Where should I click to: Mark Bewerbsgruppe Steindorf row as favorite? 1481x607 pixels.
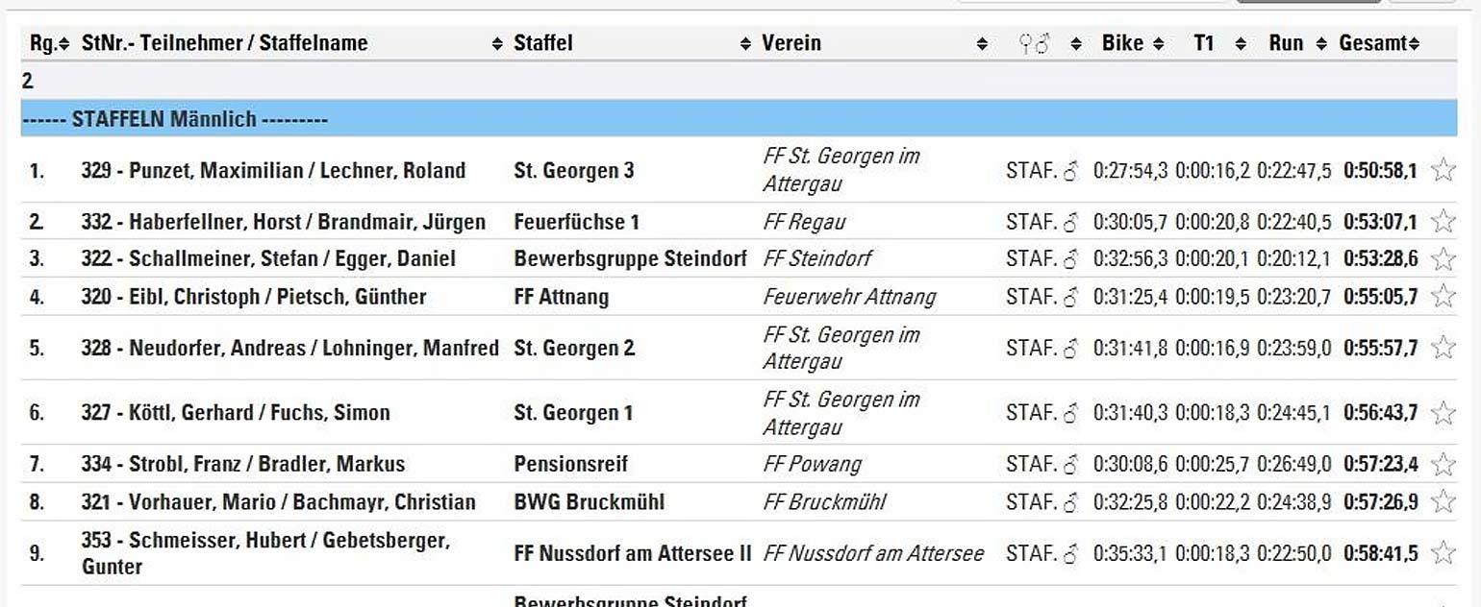(1443, 259)
